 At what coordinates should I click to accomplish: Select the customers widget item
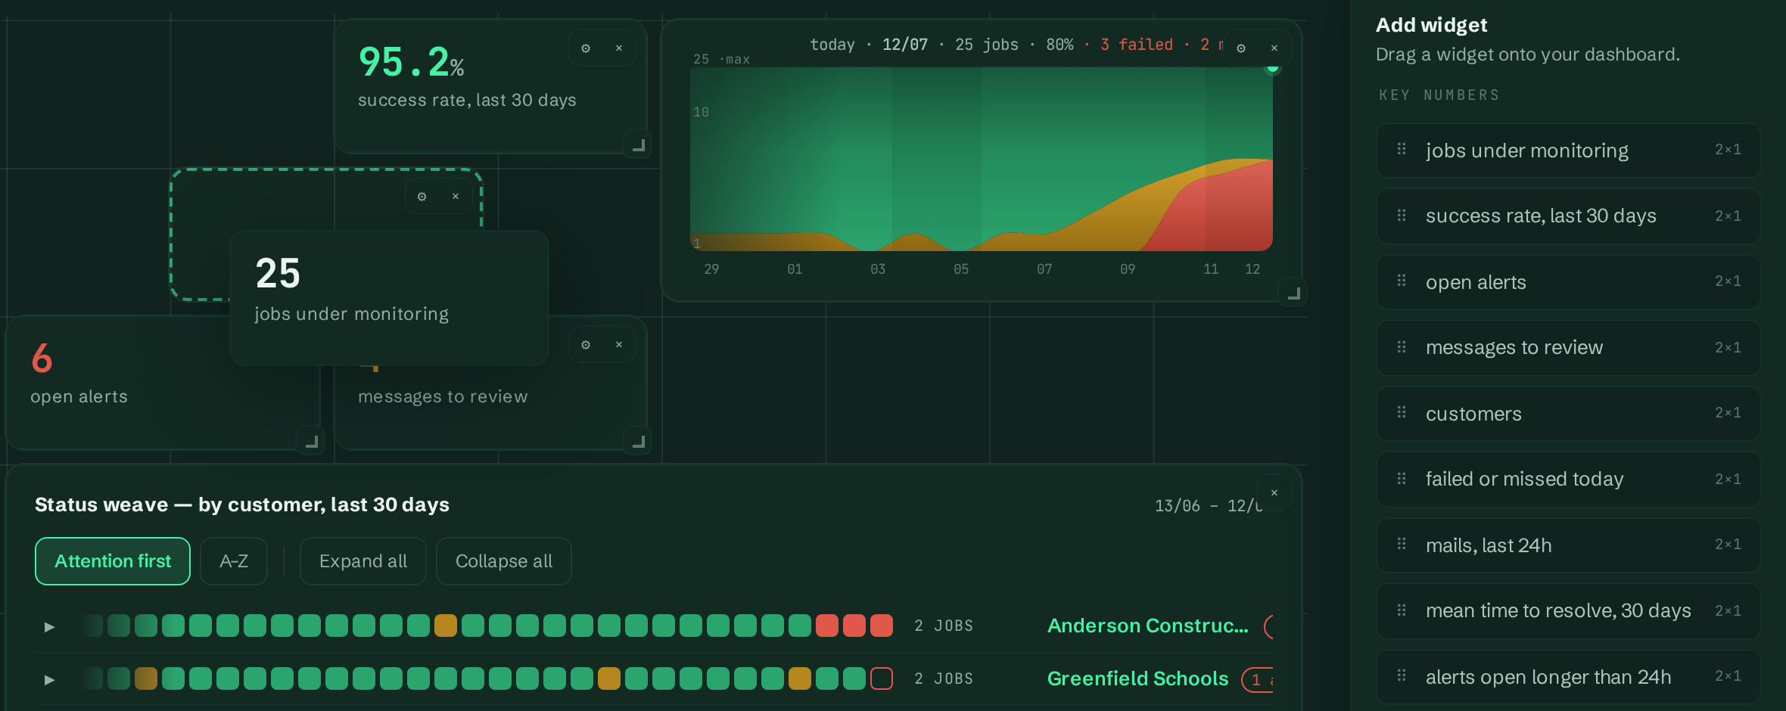(x=1568, y=414)
